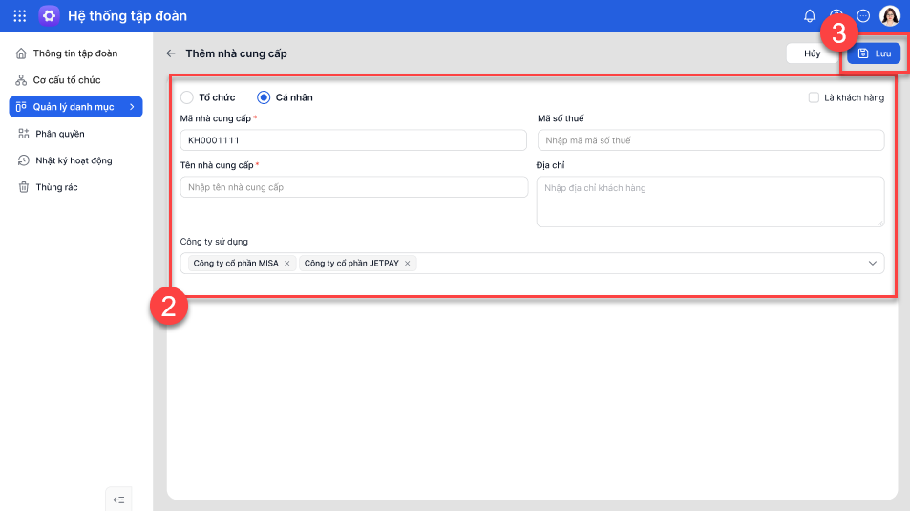The height and width of the screenshot is (511, 910).
Task: Save with the Lưu button
Action: tap(874, 53)
